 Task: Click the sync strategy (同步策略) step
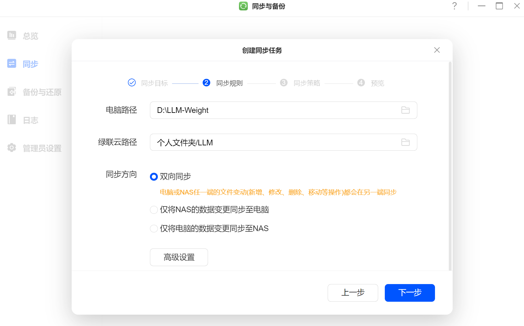point(307,83)
